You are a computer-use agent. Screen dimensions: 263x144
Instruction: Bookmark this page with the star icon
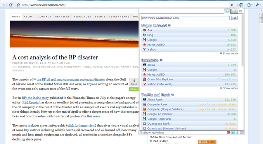(x=18, y=5)
